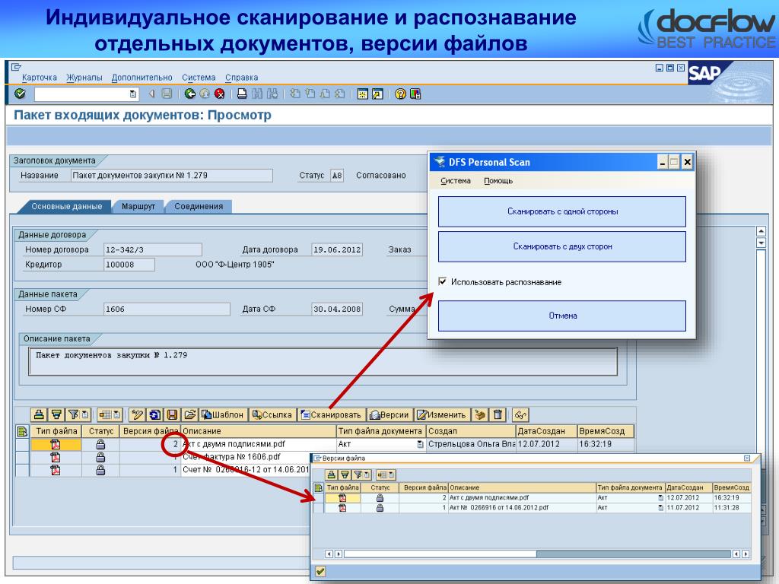Select the Основные данные tab
Screen dimensions: 779x584
point(67,206)
